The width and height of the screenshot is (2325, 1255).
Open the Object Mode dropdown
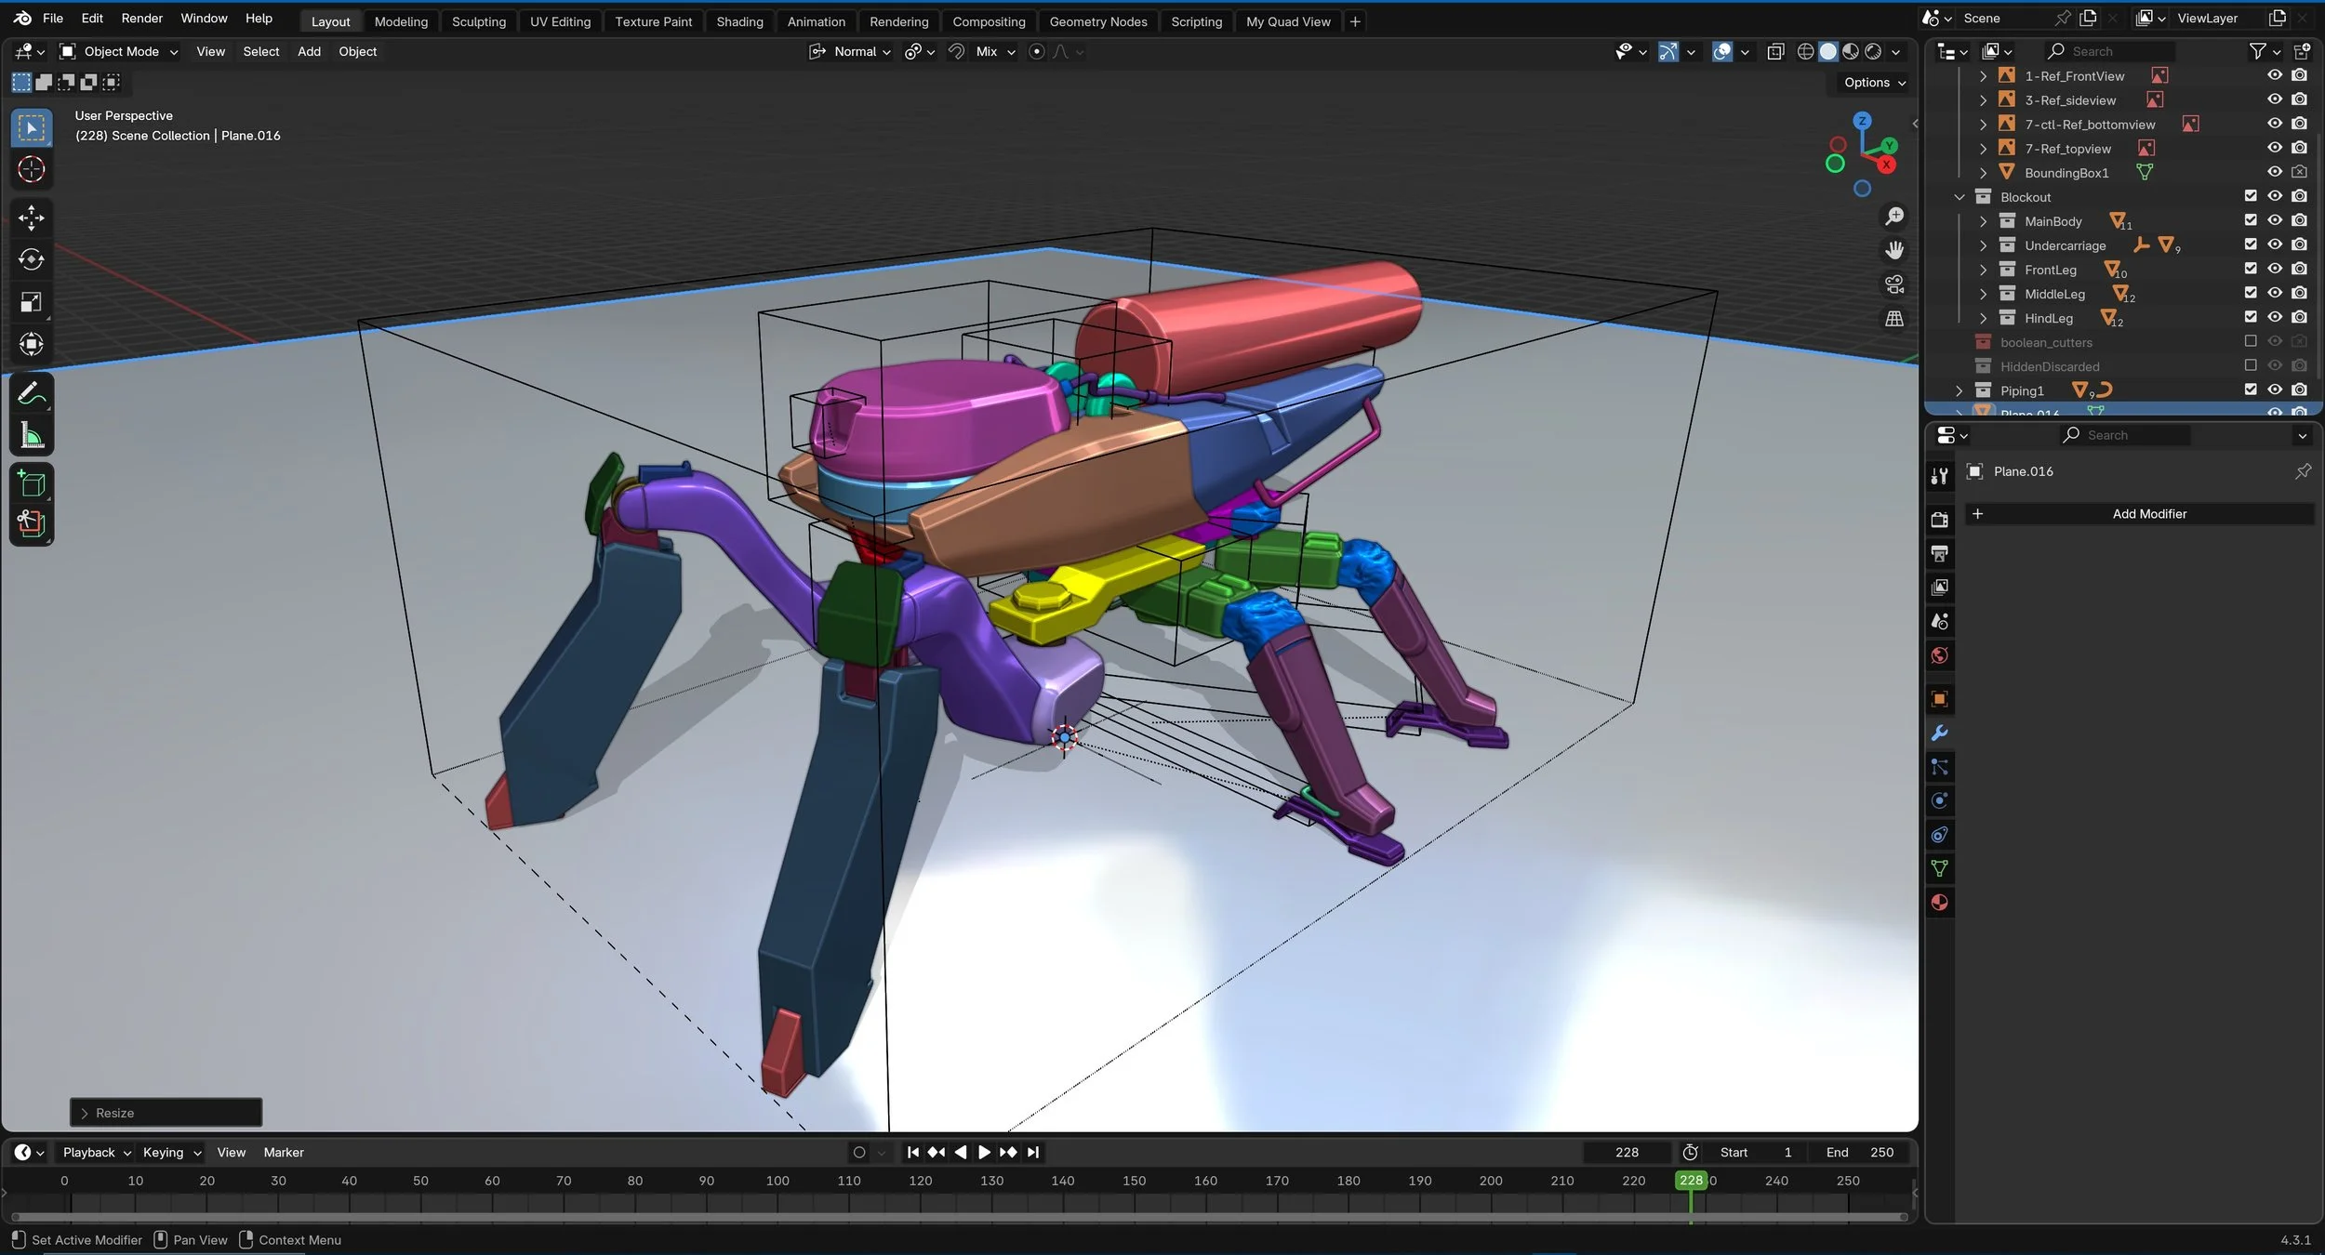119,52
